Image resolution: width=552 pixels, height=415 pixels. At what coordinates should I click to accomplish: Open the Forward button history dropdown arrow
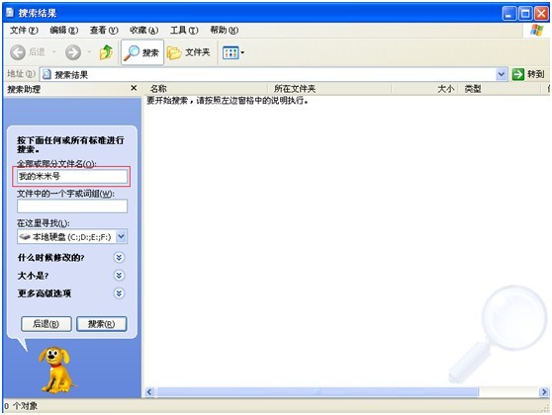(89, 52)
